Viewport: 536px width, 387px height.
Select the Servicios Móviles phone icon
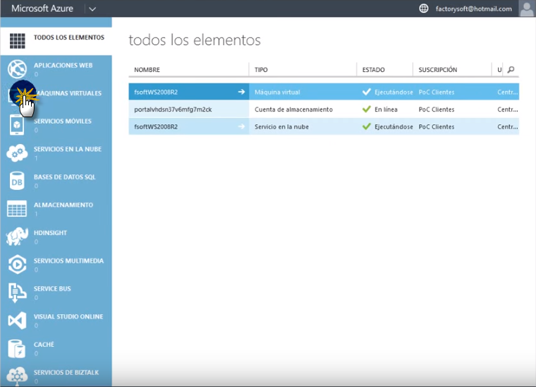17,125
